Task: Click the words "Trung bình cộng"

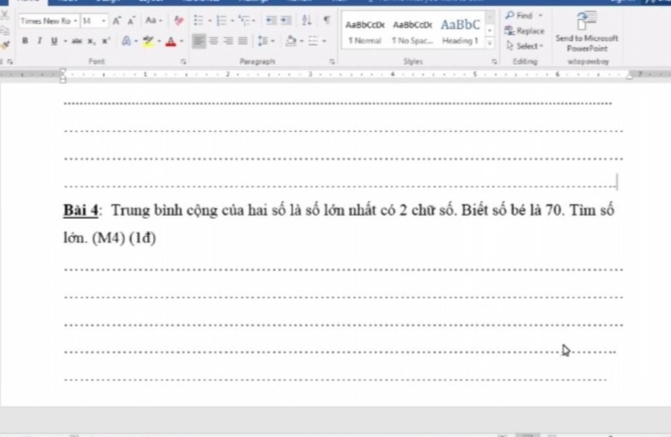Action: click(x=164, y=210)
